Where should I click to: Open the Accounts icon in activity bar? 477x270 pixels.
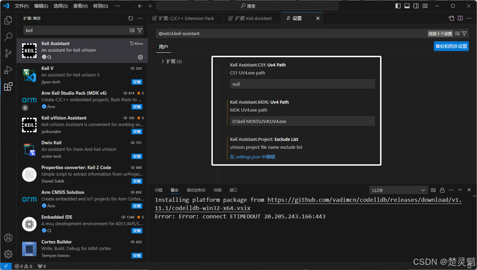click(8, 238)
